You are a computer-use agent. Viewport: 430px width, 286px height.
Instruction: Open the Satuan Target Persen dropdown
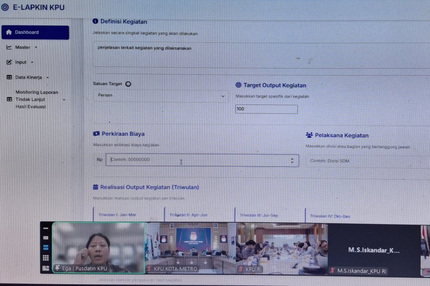click(160, 96)
